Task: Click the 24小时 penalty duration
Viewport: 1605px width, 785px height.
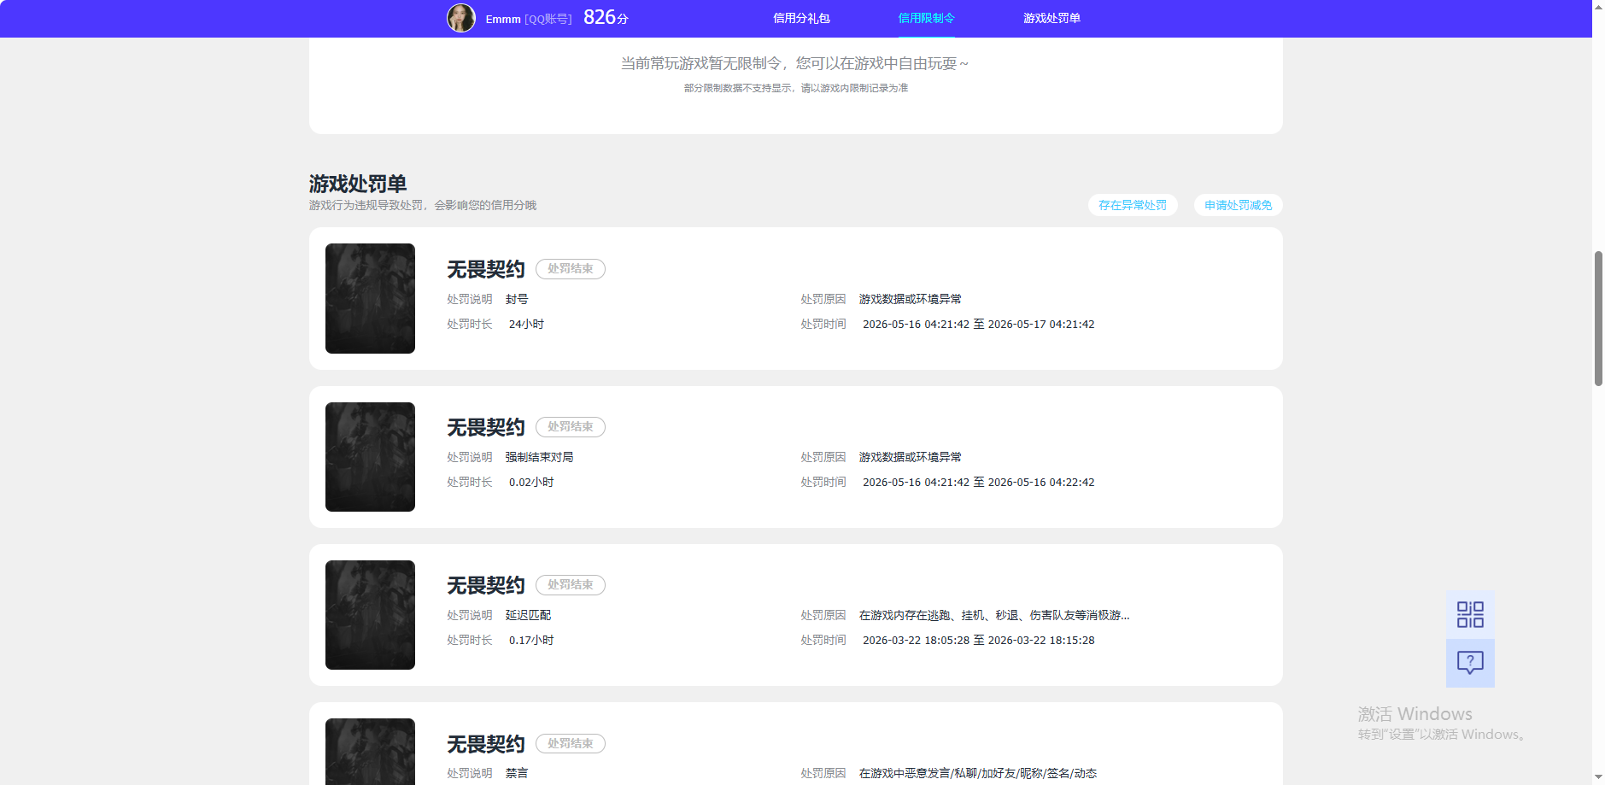Action: (x=526, y=325)
